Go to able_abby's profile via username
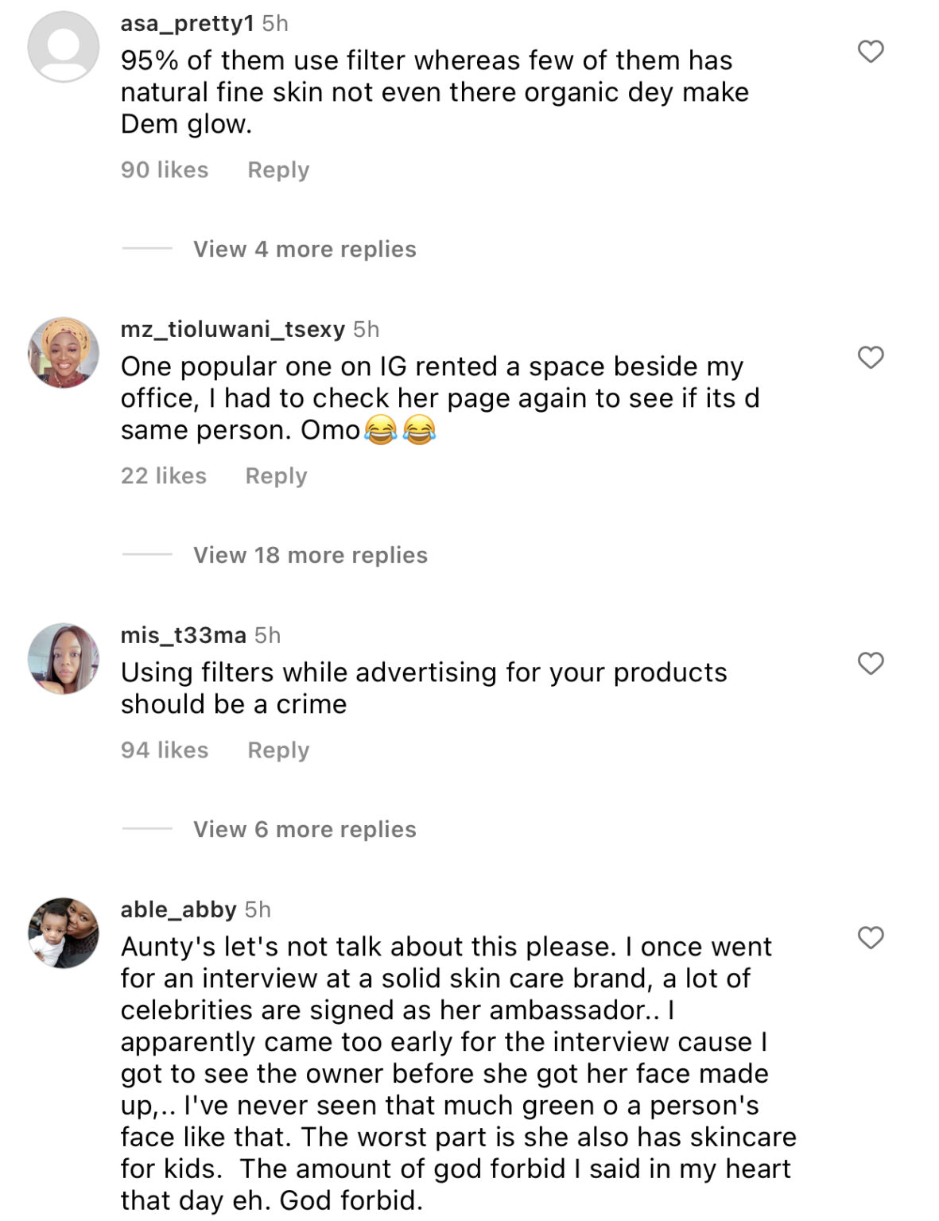Image resolution: width=939 pixels, height=1221 pixels. (x=178, y=910)
